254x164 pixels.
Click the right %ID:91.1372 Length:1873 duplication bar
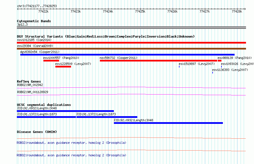(x=107, y=117)
